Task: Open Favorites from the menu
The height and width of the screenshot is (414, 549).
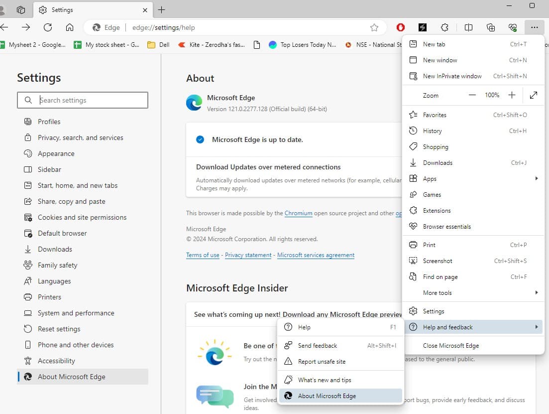Action: pyautogui.click(x=473, y=115)
